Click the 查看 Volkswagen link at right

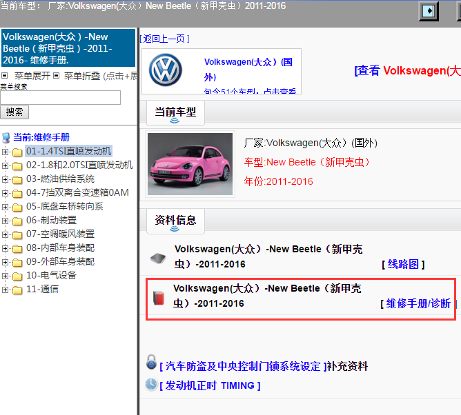click(x=407, y=70)
